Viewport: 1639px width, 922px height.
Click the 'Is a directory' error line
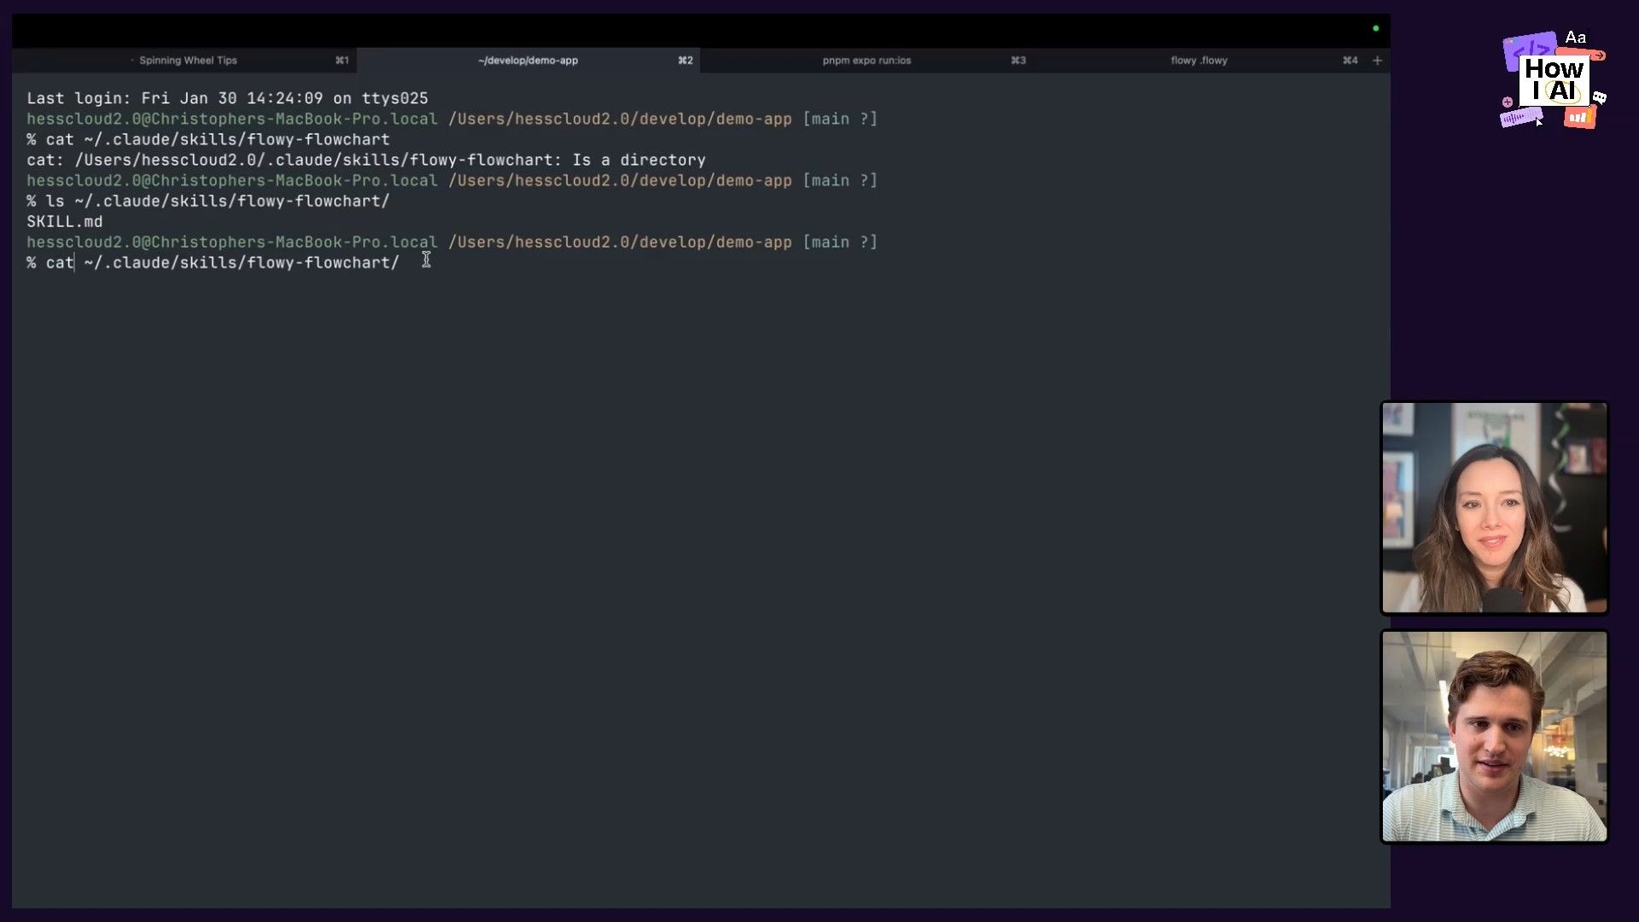pos(366,160)
